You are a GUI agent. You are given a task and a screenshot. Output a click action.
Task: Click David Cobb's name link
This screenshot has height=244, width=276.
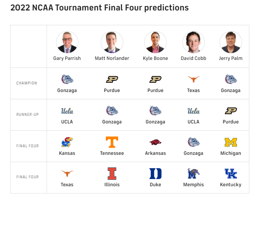click(193, 58)
